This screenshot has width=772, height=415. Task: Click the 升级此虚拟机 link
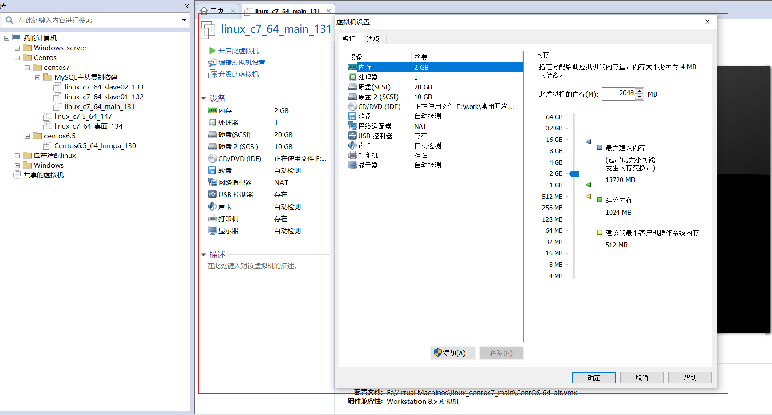click(238, 74)
